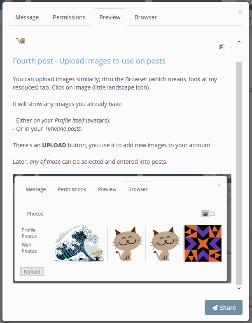Click the vertical scrollbar of the preview pane

(x=239, y=165)
